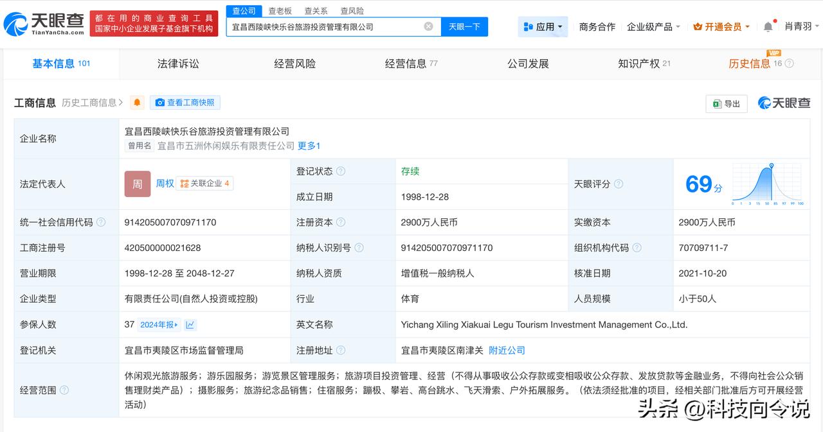Click the help icon beside 注册地址

[x=341, y=350]
